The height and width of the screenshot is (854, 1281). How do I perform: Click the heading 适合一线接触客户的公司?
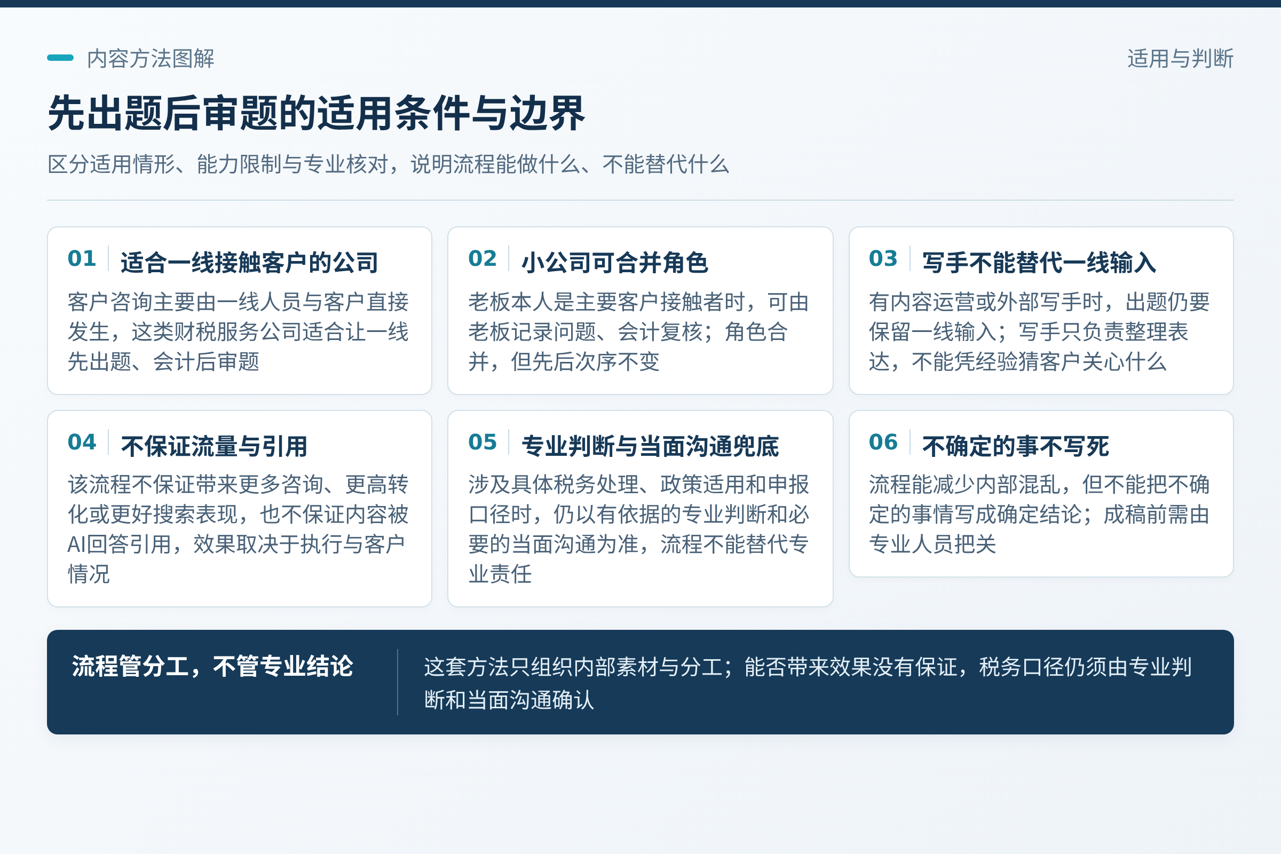(249, 263)
